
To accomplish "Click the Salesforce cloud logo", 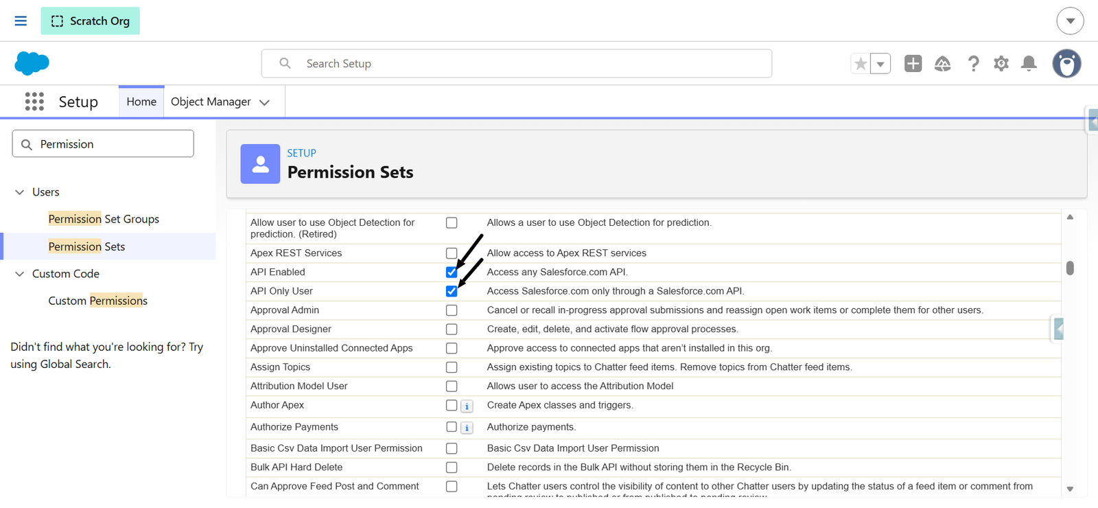I will [32, 63].
